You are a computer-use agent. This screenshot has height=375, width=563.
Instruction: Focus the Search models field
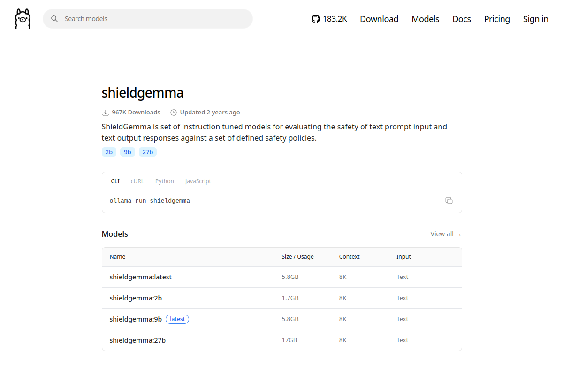click(148, 19)
